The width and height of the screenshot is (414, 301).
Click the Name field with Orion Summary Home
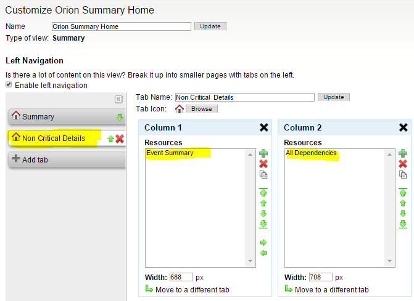(122, 26)
